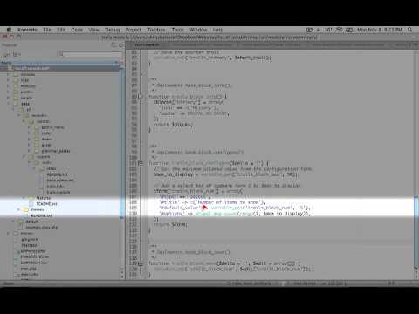This screenshot has width=419, height=314.
Task: Open the Debug menu
Action: pos(113,30)
